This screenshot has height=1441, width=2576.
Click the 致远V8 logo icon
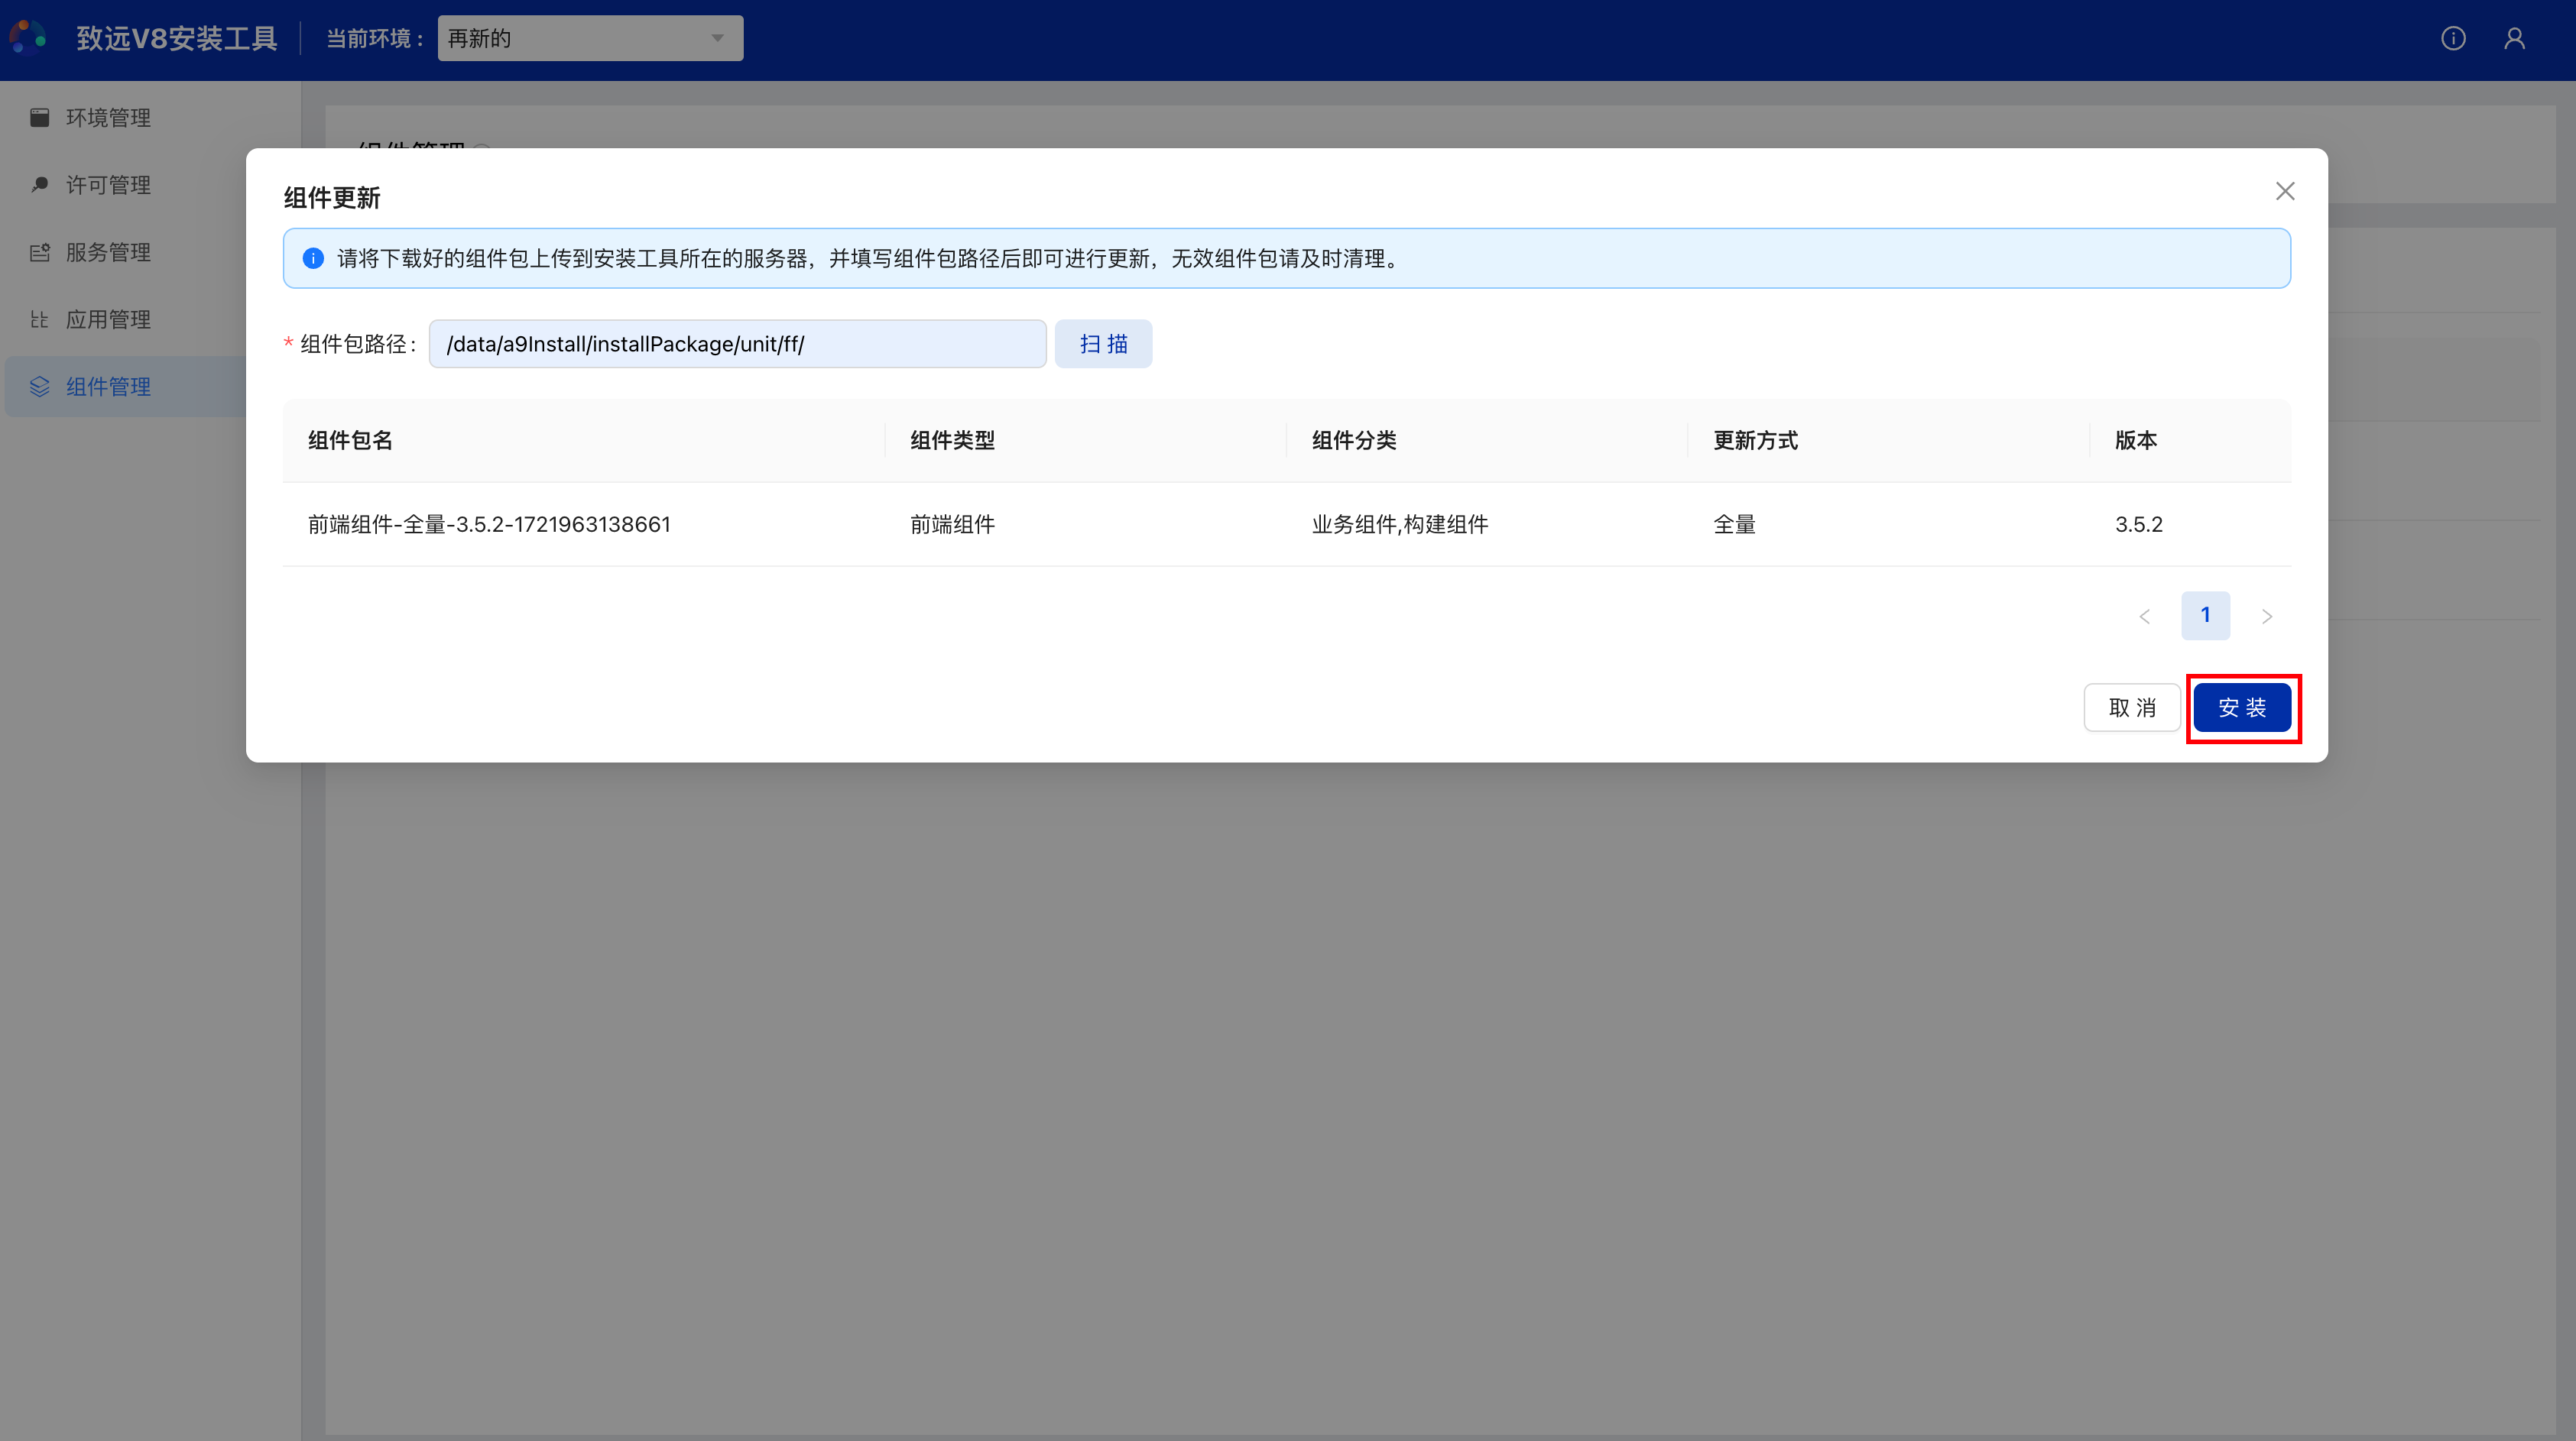click(x=27, y=37)
